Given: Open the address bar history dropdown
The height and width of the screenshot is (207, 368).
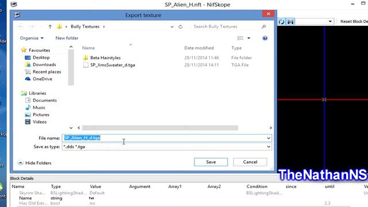Looking at the screenshot, I should (172, 27).
